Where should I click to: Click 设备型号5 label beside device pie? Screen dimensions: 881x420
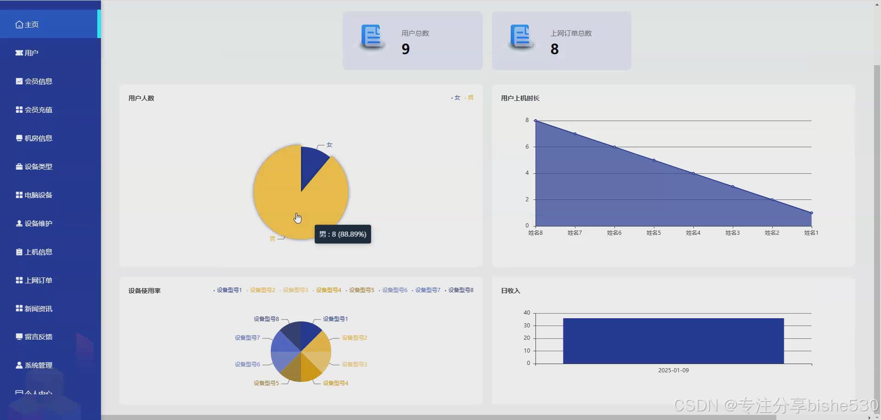click(x=266, y=383)
